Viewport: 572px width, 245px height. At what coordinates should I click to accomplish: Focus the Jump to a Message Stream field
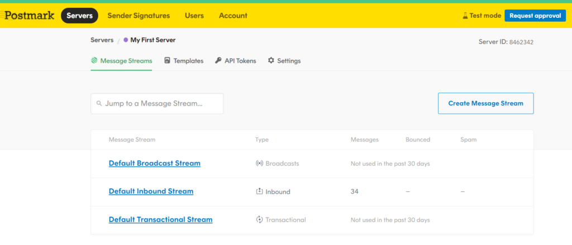(x=157, y=104)
